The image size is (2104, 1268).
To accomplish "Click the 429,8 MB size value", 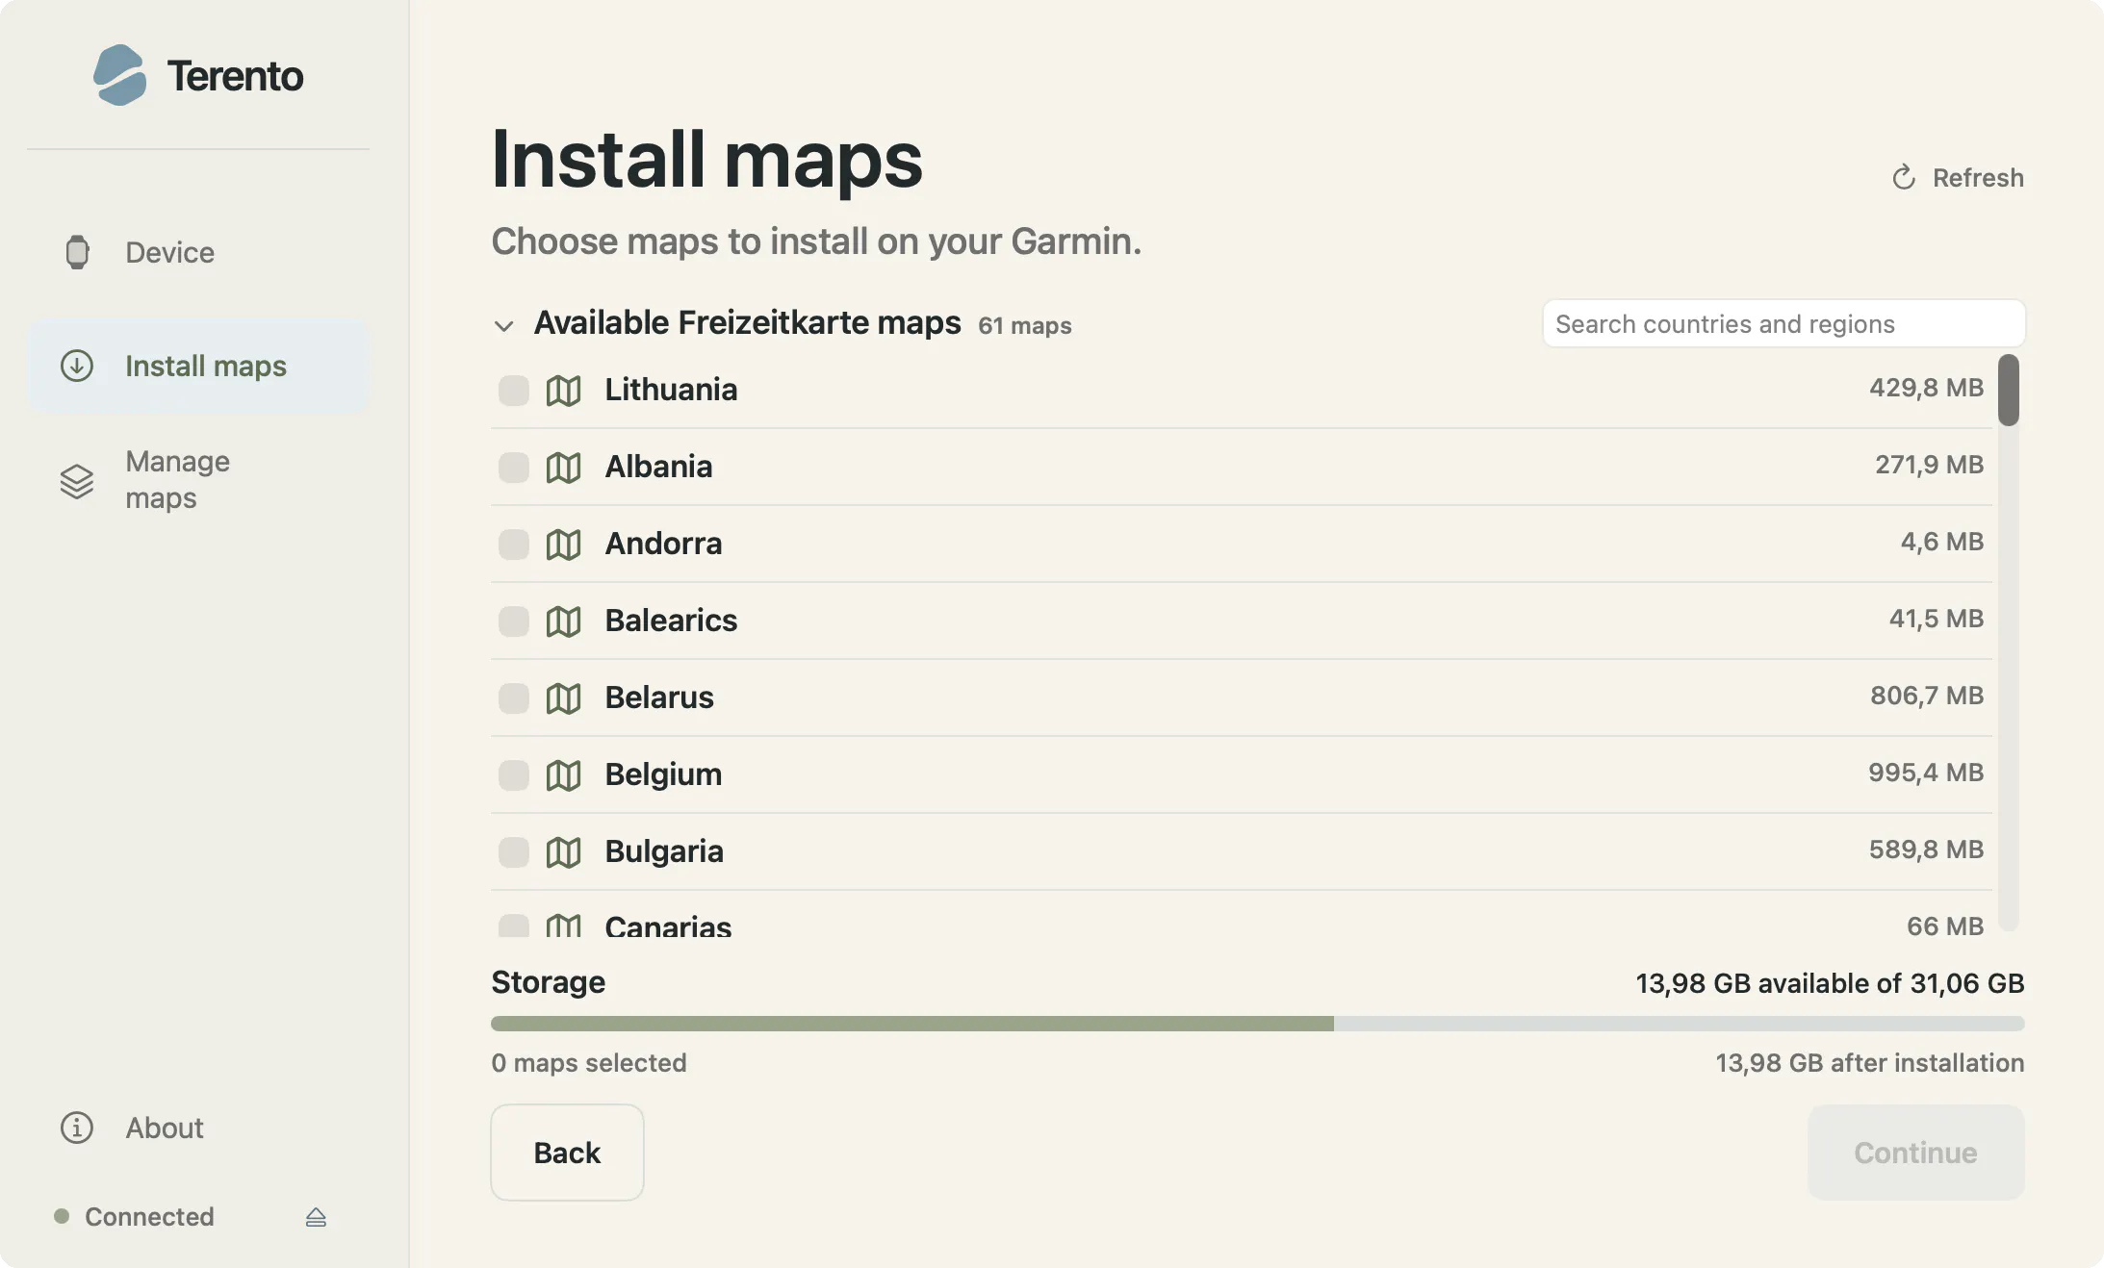I will tap(1926, 388).
